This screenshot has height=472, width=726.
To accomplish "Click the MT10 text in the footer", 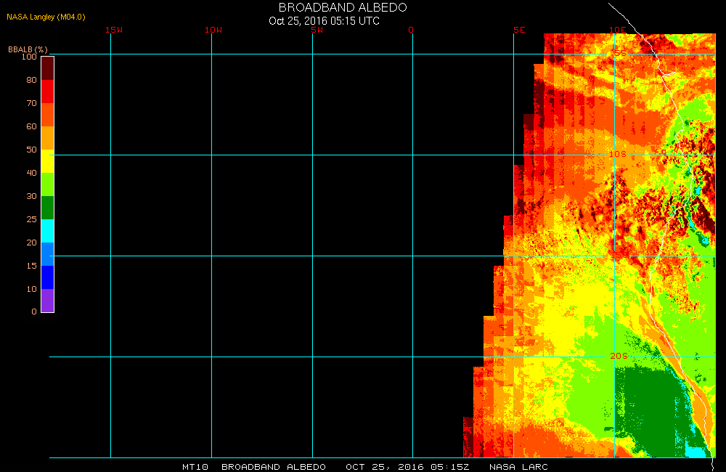I will coord(195,467).
